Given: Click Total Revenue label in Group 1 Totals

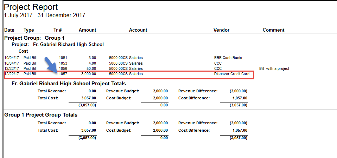Looking at the screenshot, I should click(x=52, y=123).
